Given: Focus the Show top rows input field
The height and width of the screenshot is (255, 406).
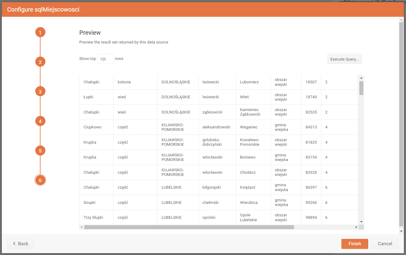Looking at the screenshot, I should 105,59.
